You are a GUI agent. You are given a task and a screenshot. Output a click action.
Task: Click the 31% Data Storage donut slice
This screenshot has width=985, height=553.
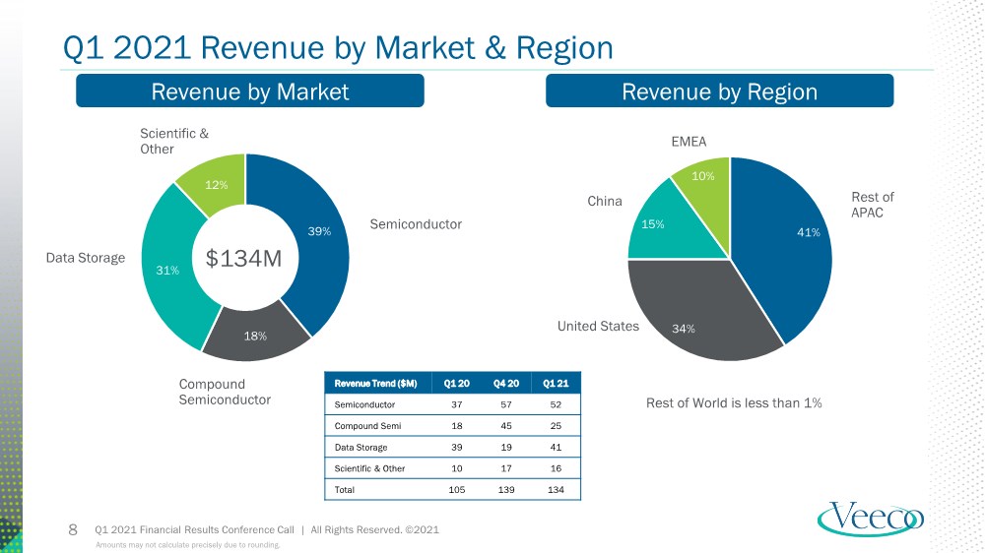(x=169, y=270)
